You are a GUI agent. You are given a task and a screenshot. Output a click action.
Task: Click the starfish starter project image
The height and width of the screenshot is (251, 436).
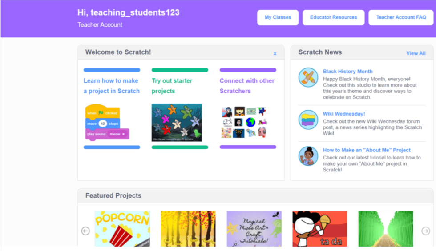(x=177, y=123)
